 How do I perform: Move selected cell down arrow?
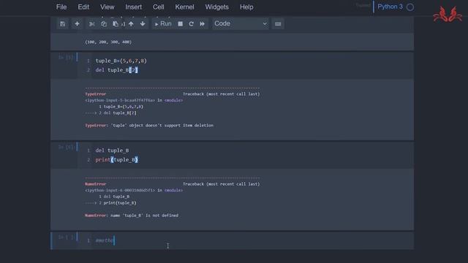pos(143,24)
